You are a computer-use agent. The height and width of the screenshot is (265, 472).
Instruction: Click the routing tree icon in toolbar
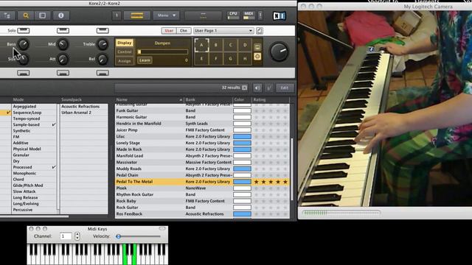click(x=7, y=15)
